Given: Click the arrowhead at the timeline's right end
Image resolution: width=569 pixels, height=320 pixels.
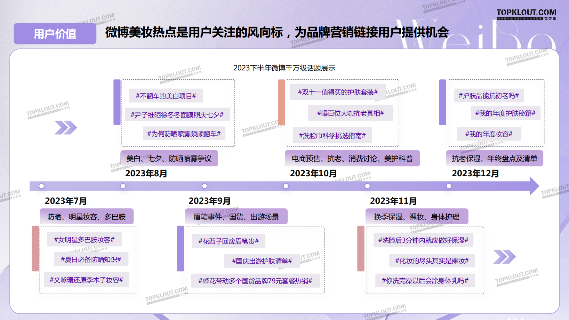Looking at the screenshot, I should click(x=534, y=186).
